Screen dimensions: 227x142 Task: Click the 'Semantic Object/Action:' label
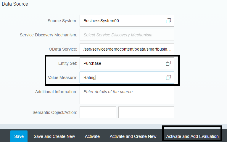[55, 112]
